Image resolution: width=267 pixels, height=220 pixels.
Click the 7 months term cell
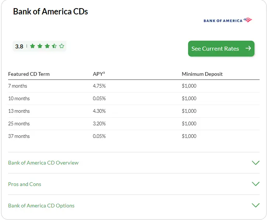pos(18,86)
